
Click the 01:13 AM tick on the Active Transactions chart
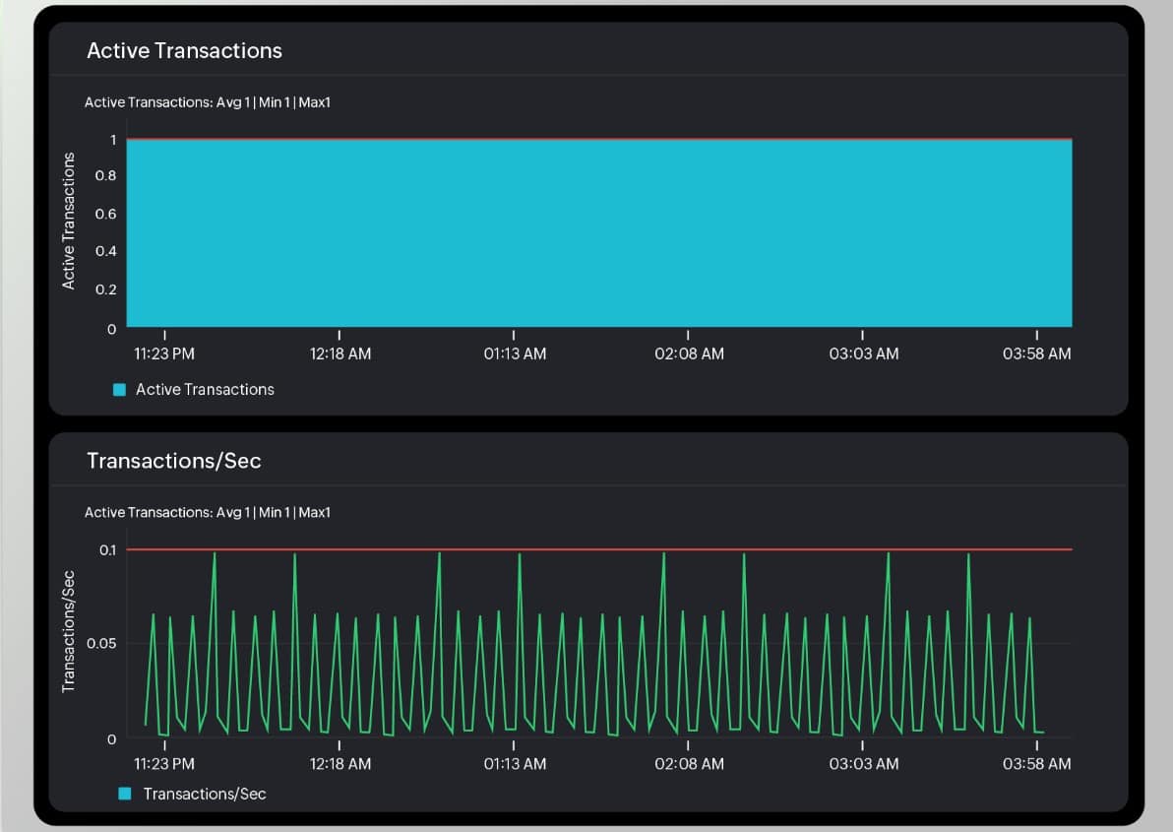coord(515,353)
